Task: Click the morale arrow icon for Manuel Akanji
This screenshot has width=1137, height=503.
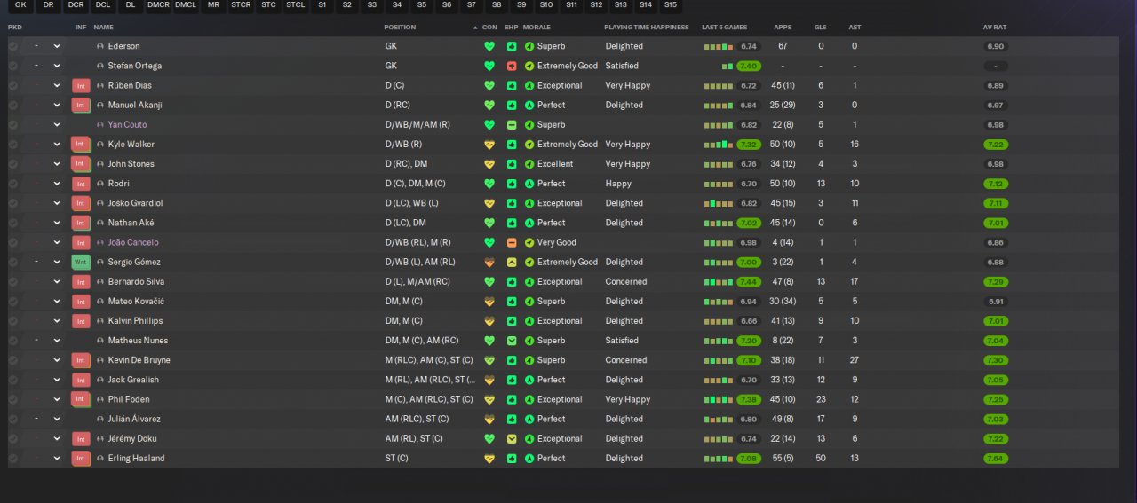Action: pyautogui.click(x=529, y=105)
